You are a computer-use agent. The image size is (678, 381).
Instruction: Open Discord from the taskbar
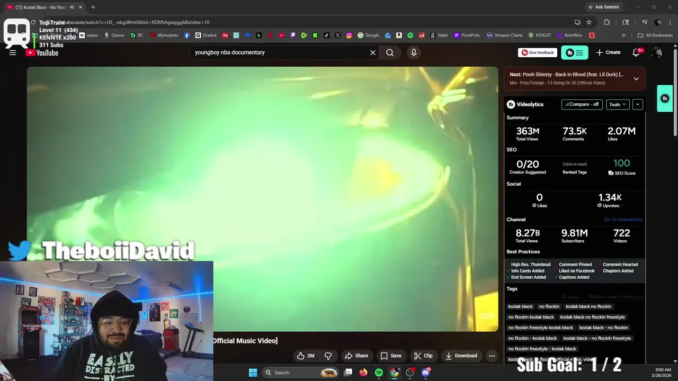click(x=426, y=373)
